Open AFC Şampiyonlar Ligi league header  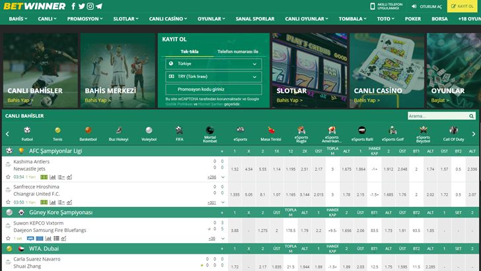coord(55,151)
